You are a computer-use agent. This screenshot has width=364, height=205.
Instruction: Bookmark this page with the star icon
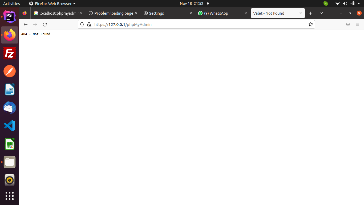pyautogui.click(x=310, y=25)
